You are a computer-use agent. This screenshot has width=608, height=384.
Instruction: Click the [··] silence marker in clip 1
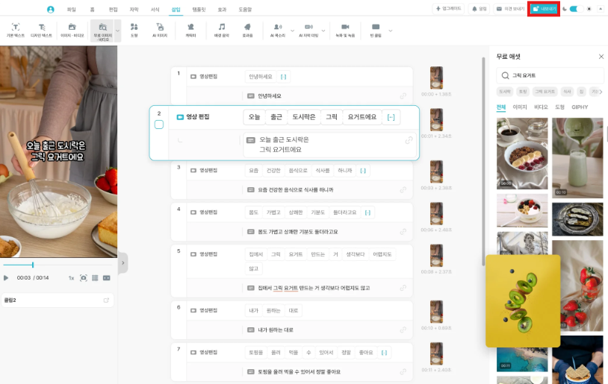pos(283,77)
